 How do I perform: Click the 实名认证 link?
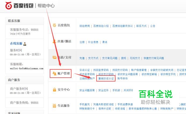point(85,70)
